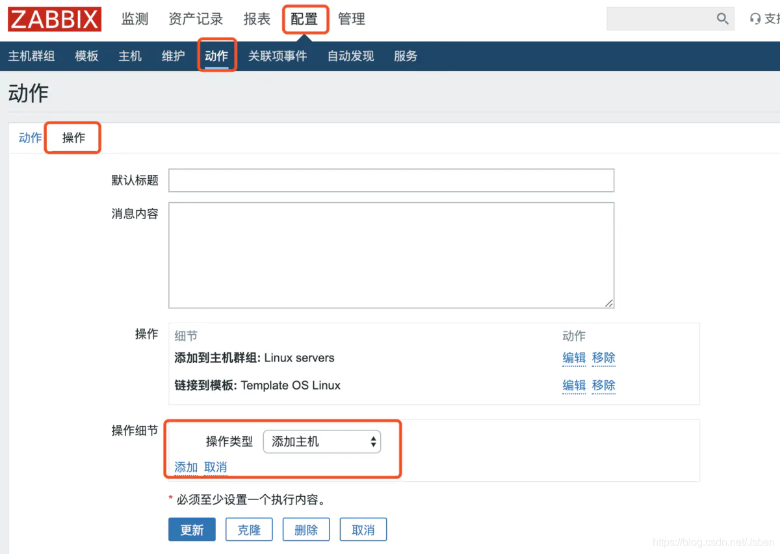
Task: Go to 维护 submenu
Action: [173, 56]
